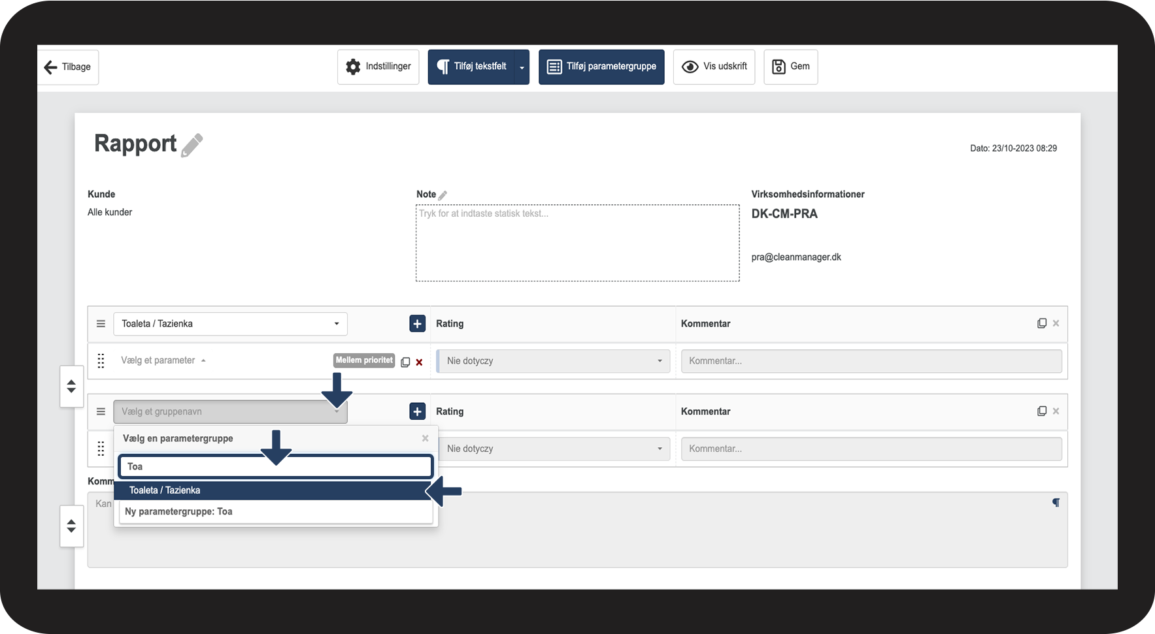Click 'Mellem prioritet' priority badge
The height and width of the screenshot is (634, 1155).
pyautogui.click(x=364, y=360)
